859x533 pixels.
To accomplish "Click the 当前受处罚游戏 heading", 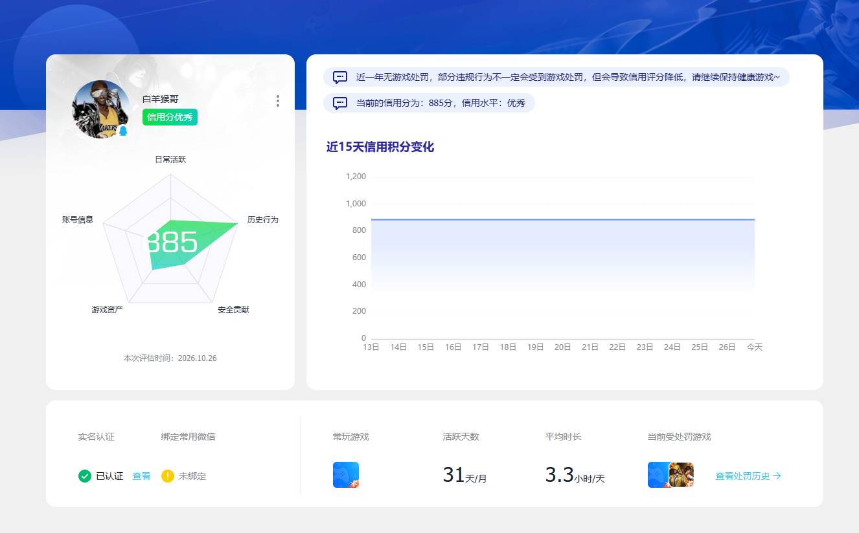I will (680, 437).
